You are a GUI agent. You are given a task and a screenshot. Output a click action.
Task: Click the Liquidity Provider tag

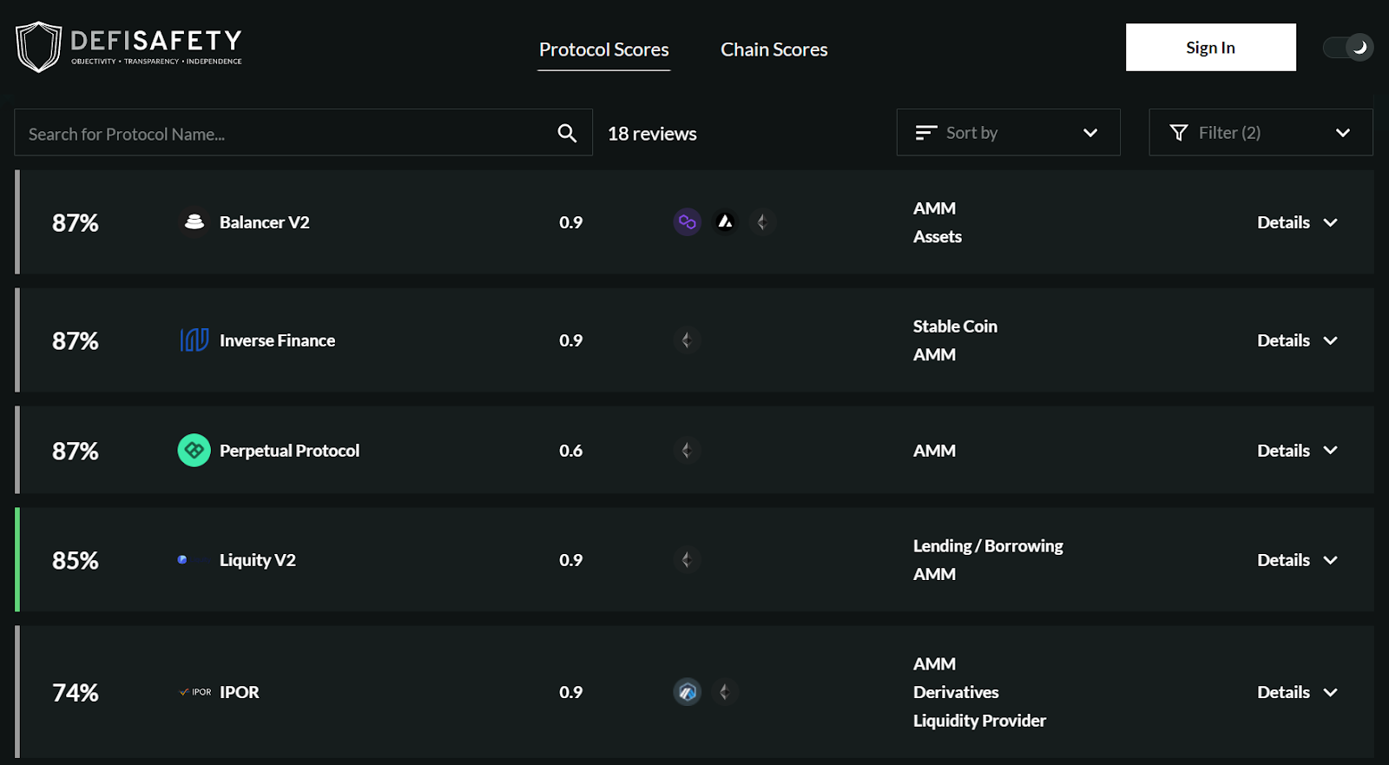point(979,721)
